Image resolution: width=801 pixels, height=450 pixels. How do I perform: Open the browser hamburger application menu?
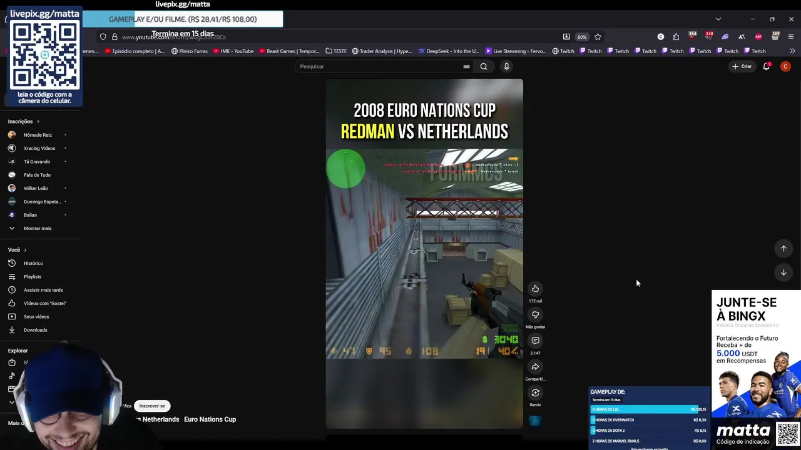pos(791,37)
